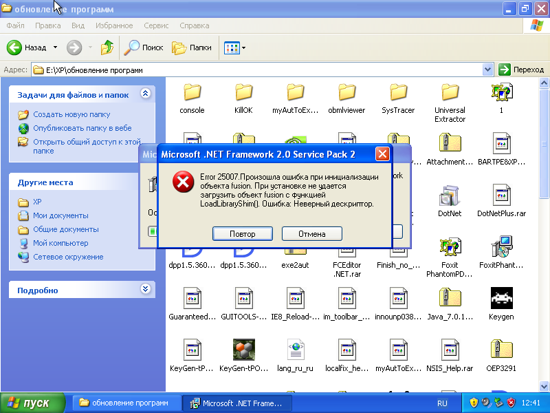This screenshot has width=550, height=413.
Task: Click Опубликовать папку в вебе link
Action: coord(82,128)
